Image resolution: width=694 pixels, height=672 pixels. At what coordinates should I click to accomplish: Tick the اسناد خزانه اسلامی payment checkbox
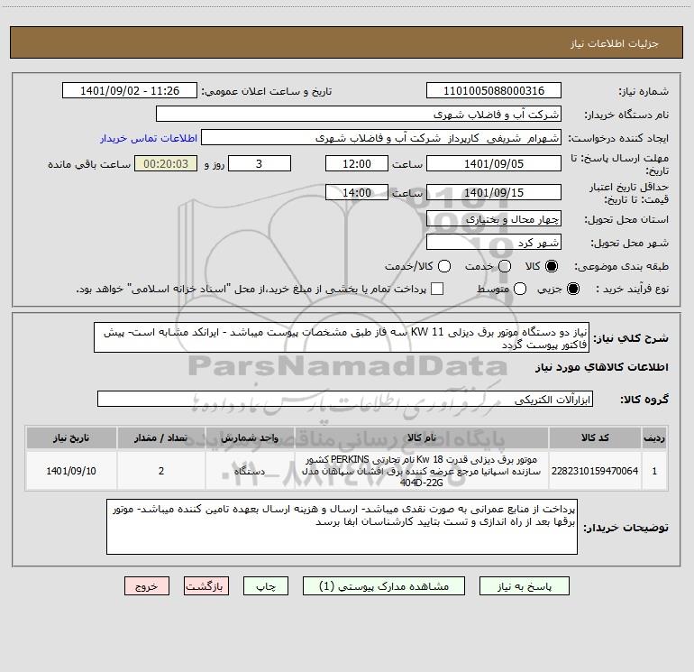coord(437,289)
